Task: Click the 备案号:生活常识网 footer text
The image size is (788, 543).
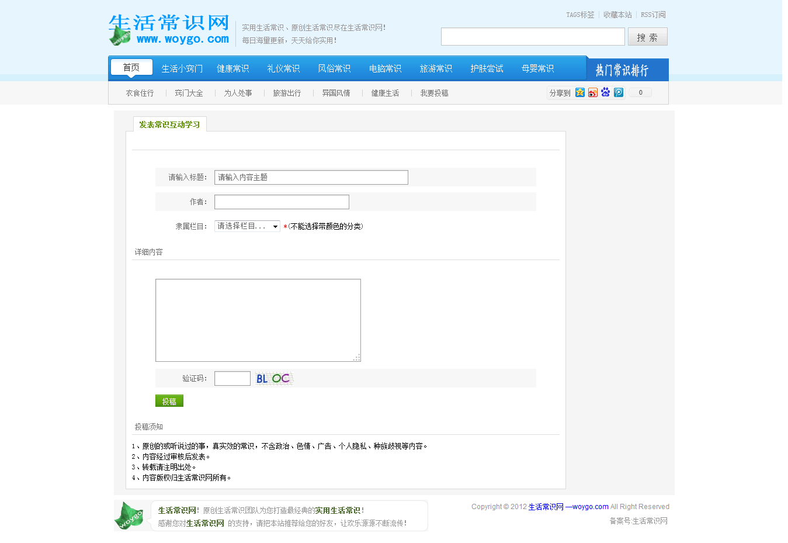Action: (x=638, y=521)
